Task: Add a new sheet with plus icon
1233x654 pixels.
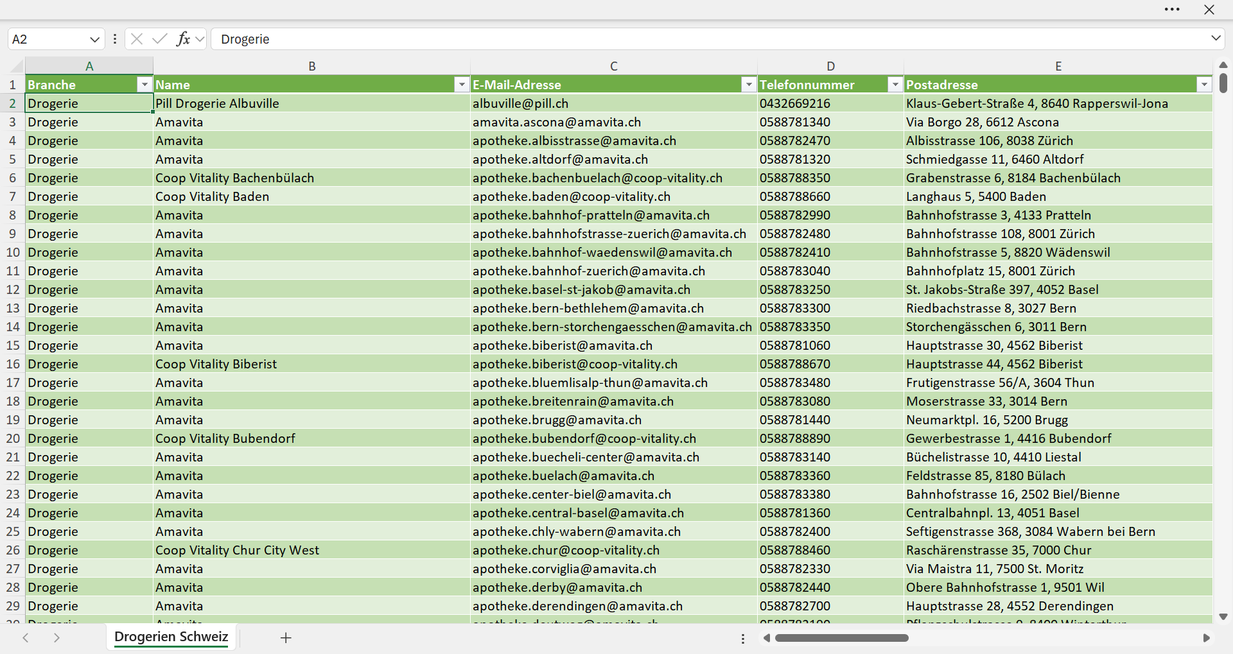Action: pyautogui.click(x=286, y=637)
